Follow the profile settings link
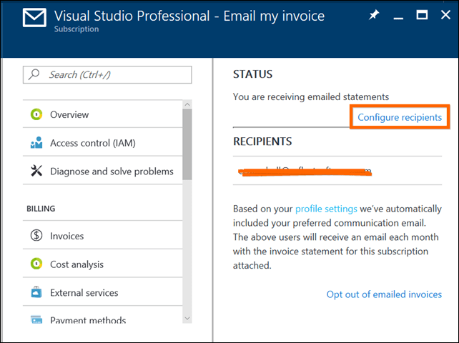Image resolution: width=459 pixels, height=343 pixels. [x=326, y=209]
